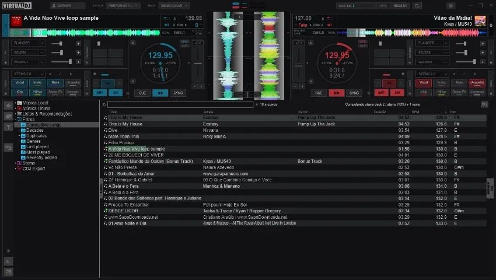Open the settings gear icon
Image resolution: width=496 pixels, height=280 pixels.
click(x=450, y=6)
